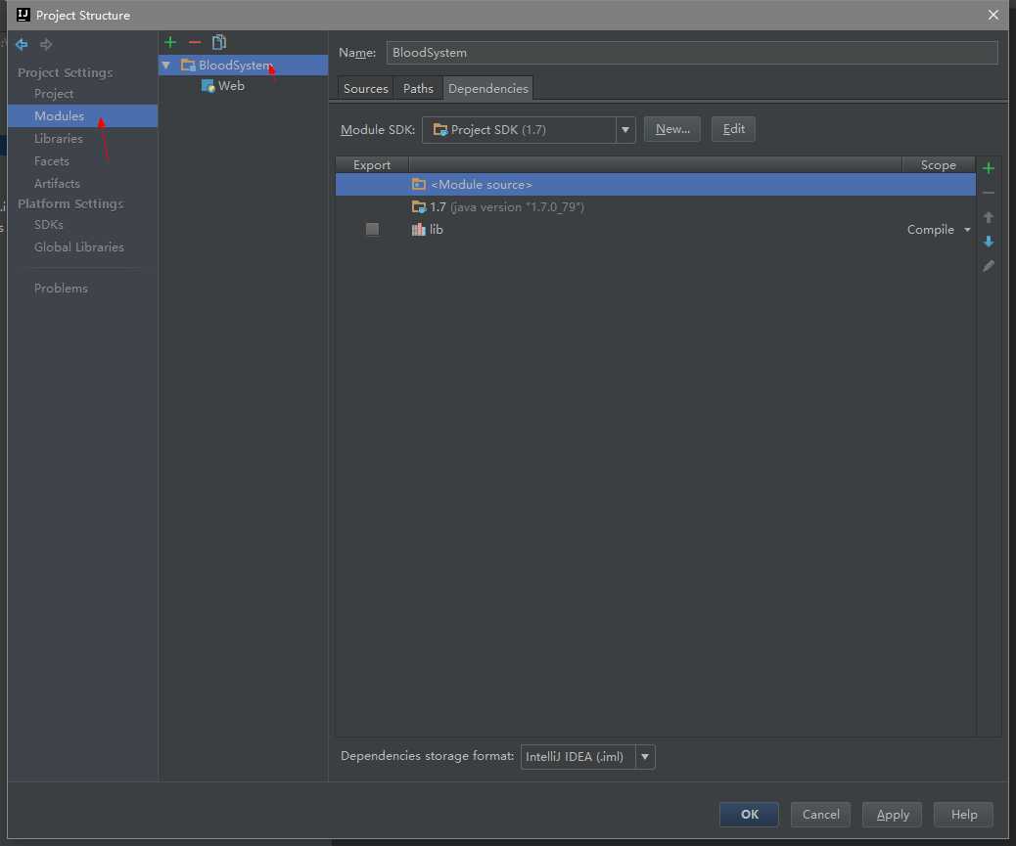
Task: Open Global Libraries settings
Action: 79,247
